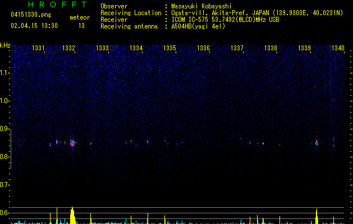Click the 1337 time marker
Screen dimensions: 353x224
[237, 48]
